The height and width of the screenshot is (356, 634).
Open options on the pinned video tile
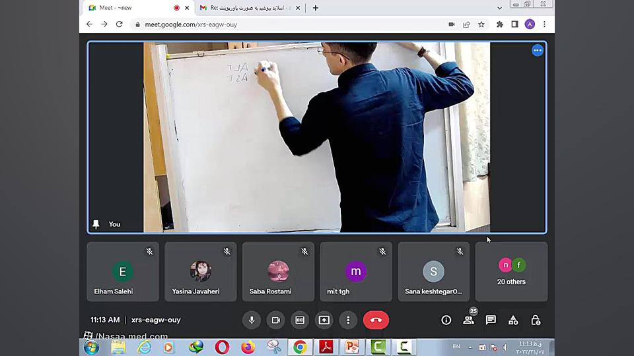pos(538,51)
